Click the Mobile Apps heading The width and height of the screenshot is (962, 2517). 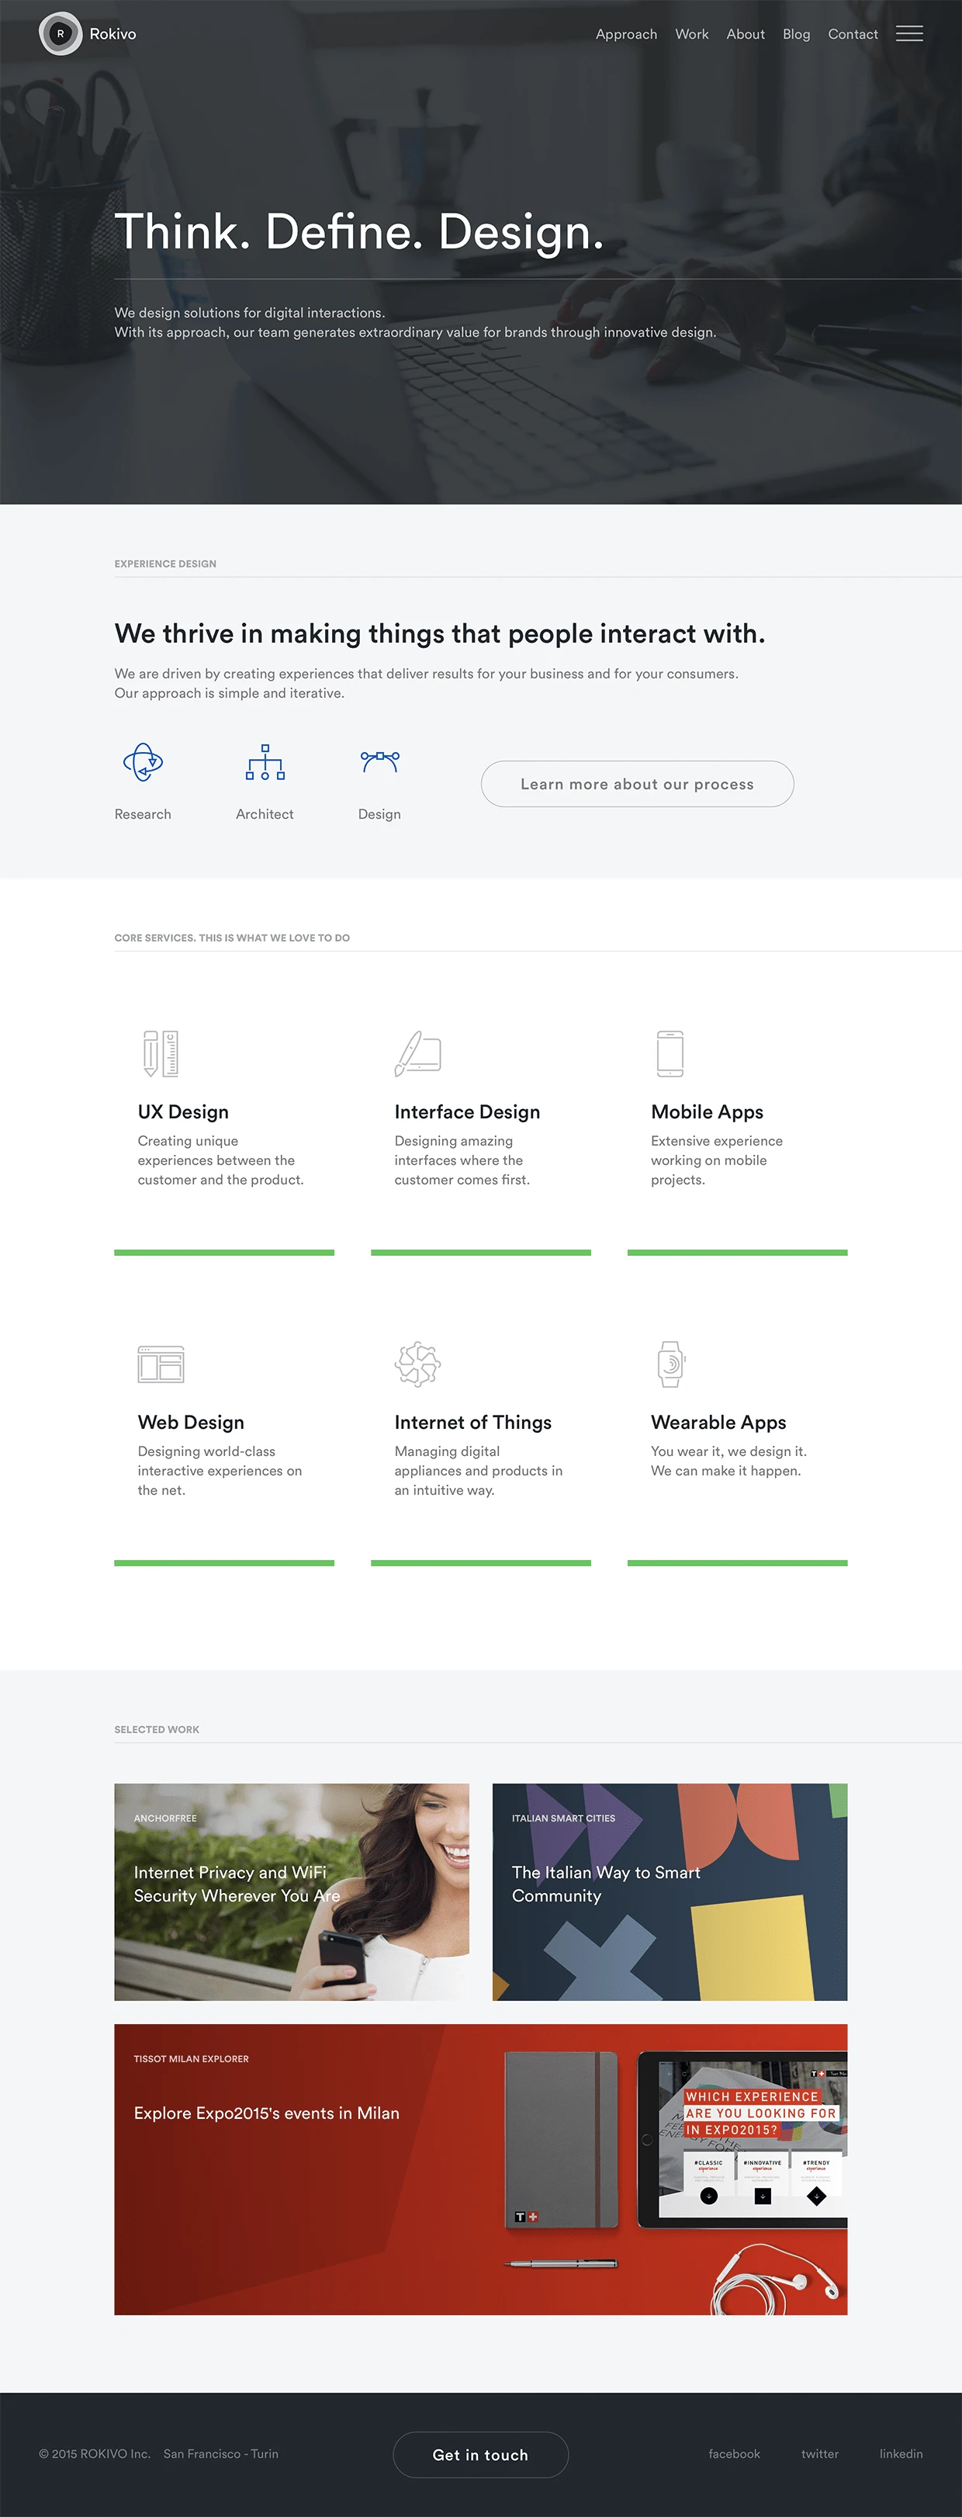tap(707, 1112)
